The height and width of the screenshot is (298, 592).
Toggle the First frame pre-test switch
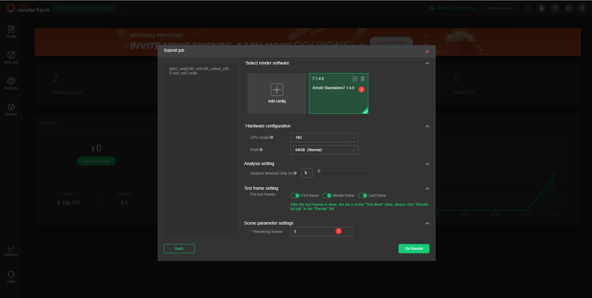pyautogui.click(x=295, y=196)
